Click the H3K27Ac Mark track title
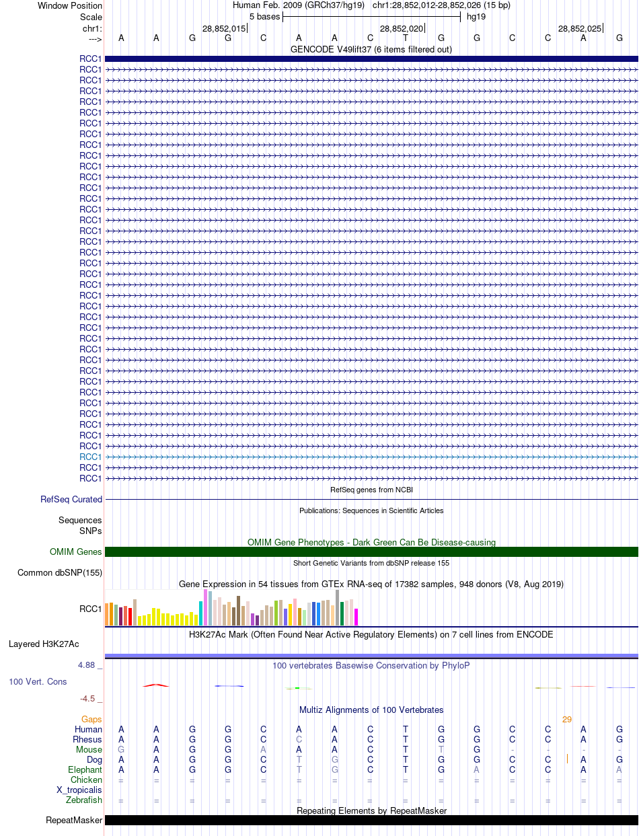This screenshot has width=639, height=836. tap(371, 634)
